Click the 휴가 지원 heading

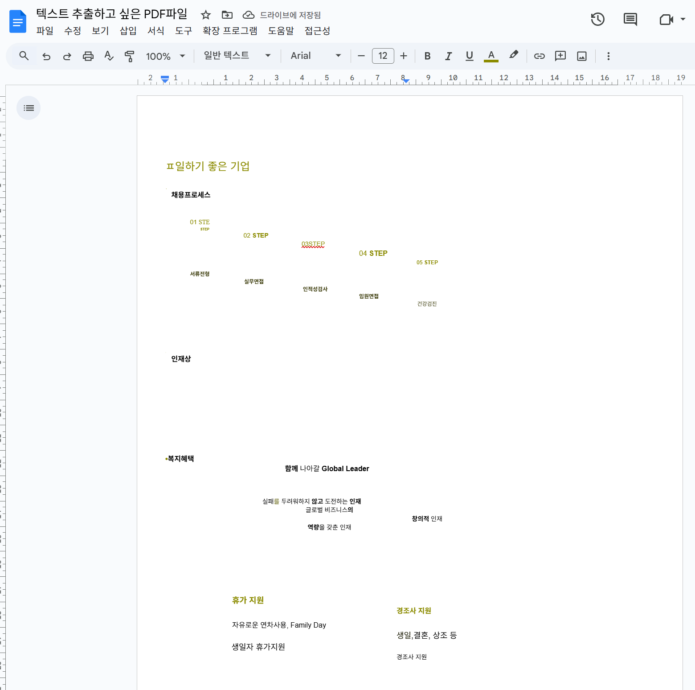coord(248,600)
